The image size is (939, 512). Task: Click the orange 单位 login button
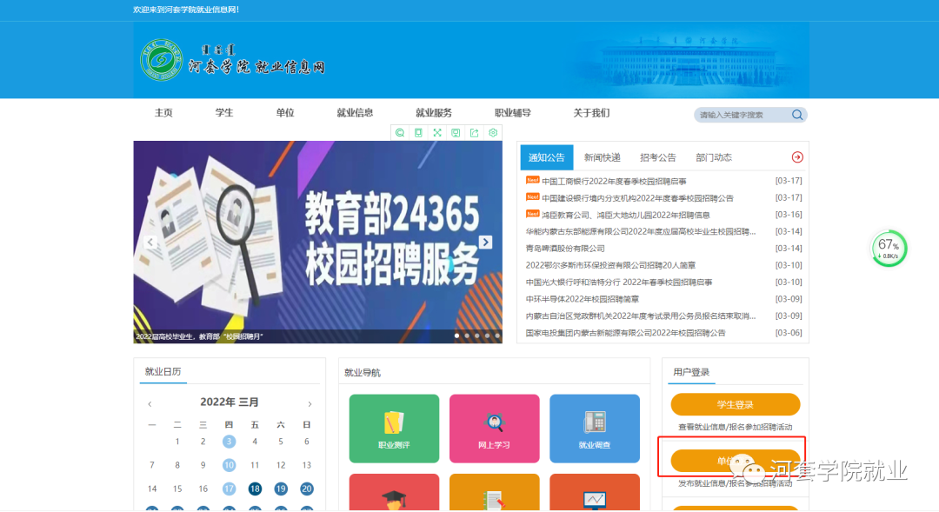tap(736, 461)
